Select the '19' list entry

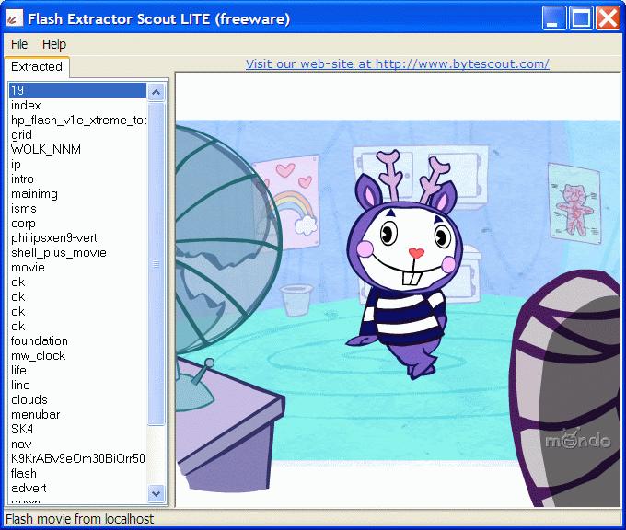(x=77, y=90)
